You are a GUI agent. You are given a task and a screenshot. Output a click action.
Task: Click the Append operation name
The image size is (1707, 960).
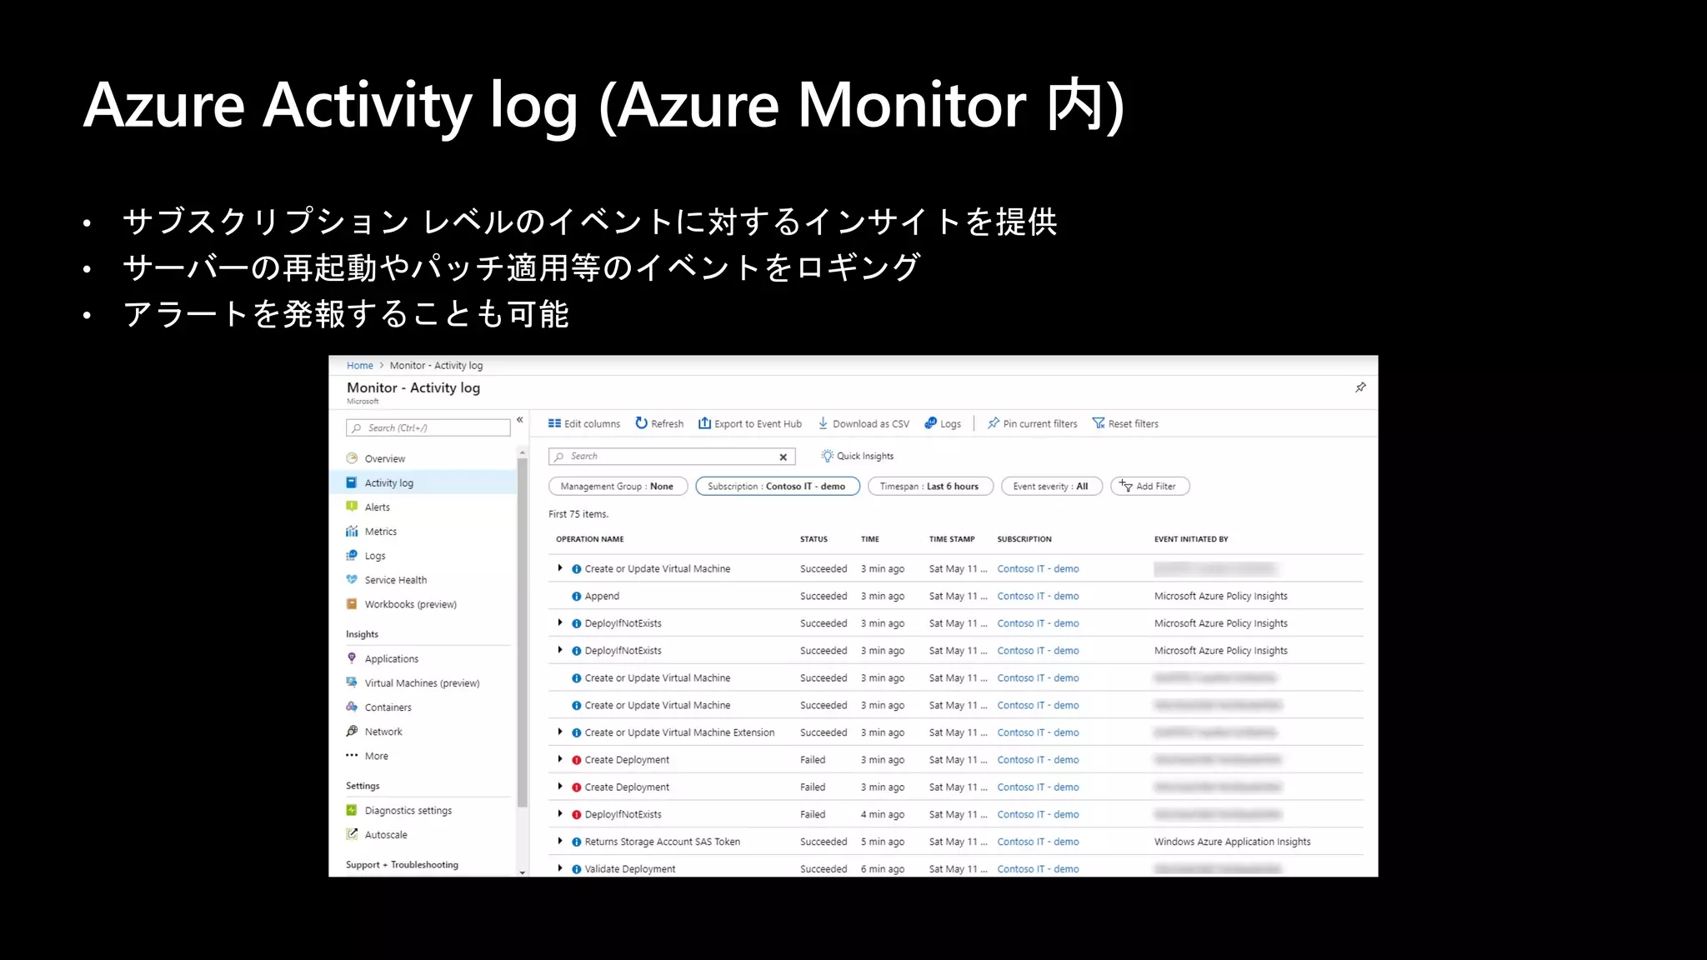click(x=602, y=596)
